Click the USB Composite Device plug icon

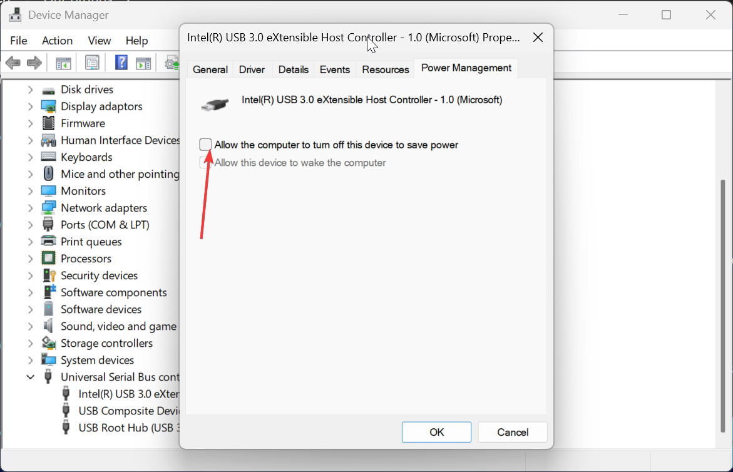[66, 411]
